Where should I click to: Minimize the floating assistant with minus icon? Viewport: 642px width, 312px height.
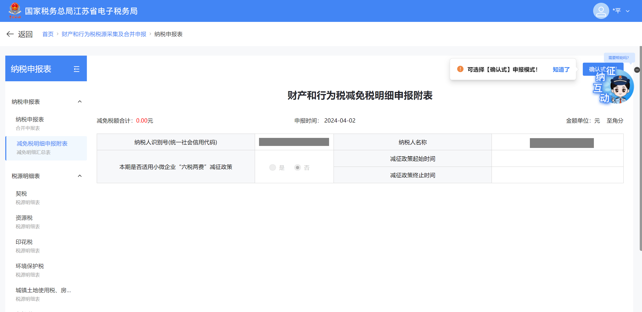pyautogui.click(x=637, y=70)
